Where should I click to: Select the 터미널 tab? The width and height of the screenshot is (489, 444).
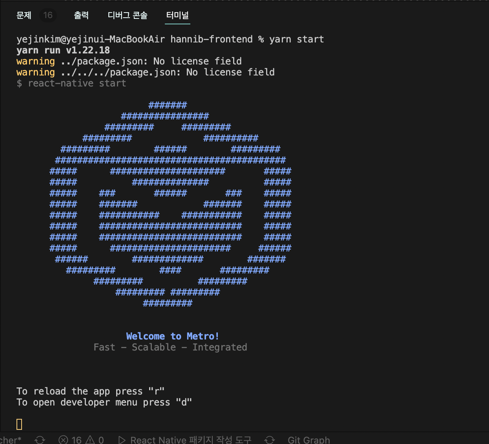click(177, 15)
